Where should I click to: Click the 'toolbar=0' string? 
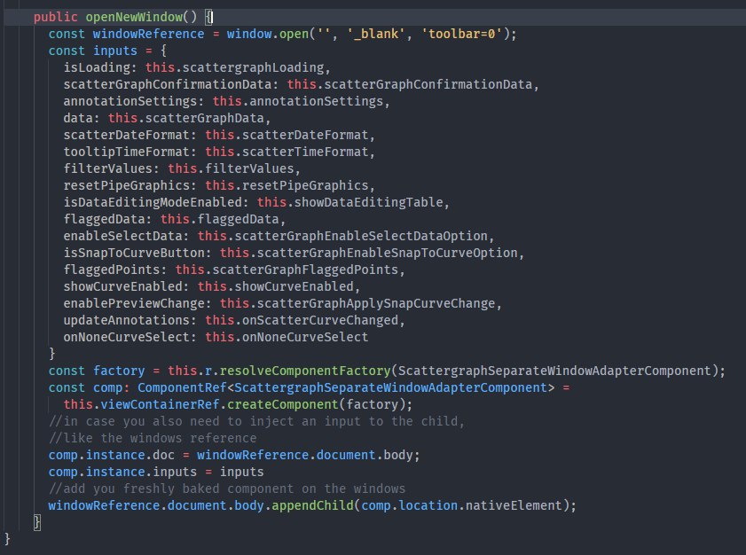[x=462, y=34]
